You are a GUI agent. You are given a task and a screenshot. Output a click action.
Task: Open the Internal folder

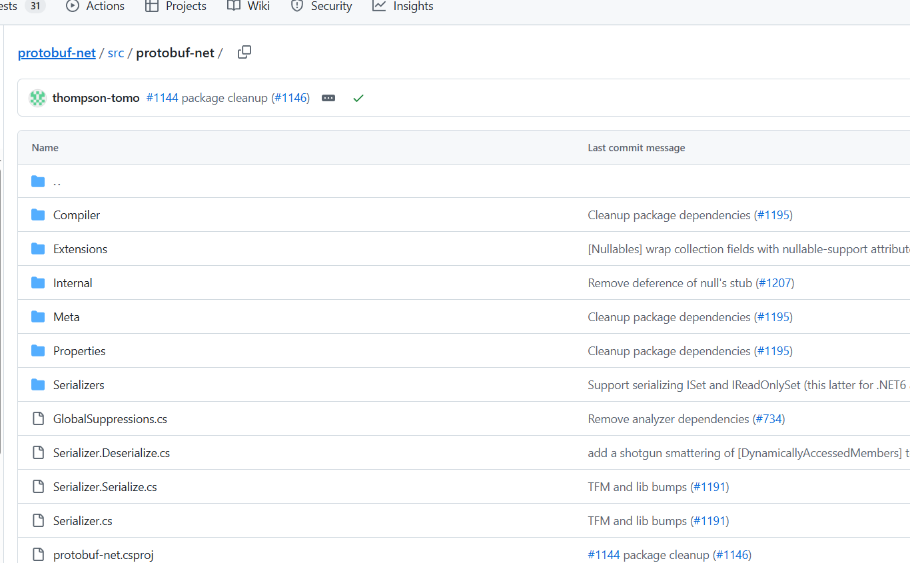pos(73,283)
